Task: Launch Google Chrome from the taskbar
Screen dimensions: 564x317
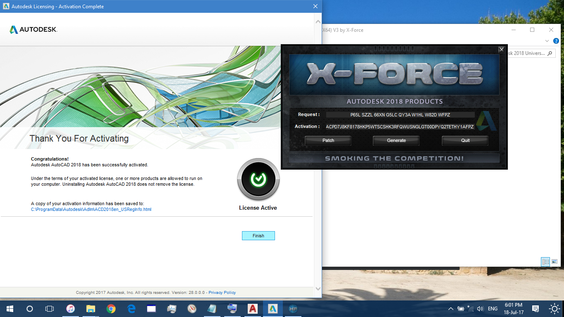Action: coord(111,309)
